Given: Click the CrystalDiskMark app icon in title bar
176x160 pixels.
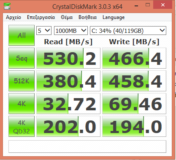Looking at the screenshot, I should pyautogui.click(x=7, y=6).
